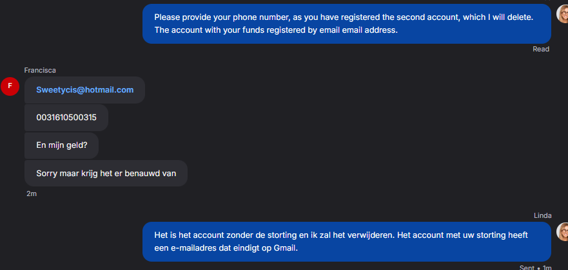Screen dimensions: 568x270
Task: Click the word "storting" in Linda's reply
Action: pos(280,235)
